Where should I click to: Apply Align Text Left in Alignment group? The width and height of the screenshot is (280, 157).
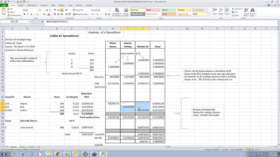(x=55, y=14)
